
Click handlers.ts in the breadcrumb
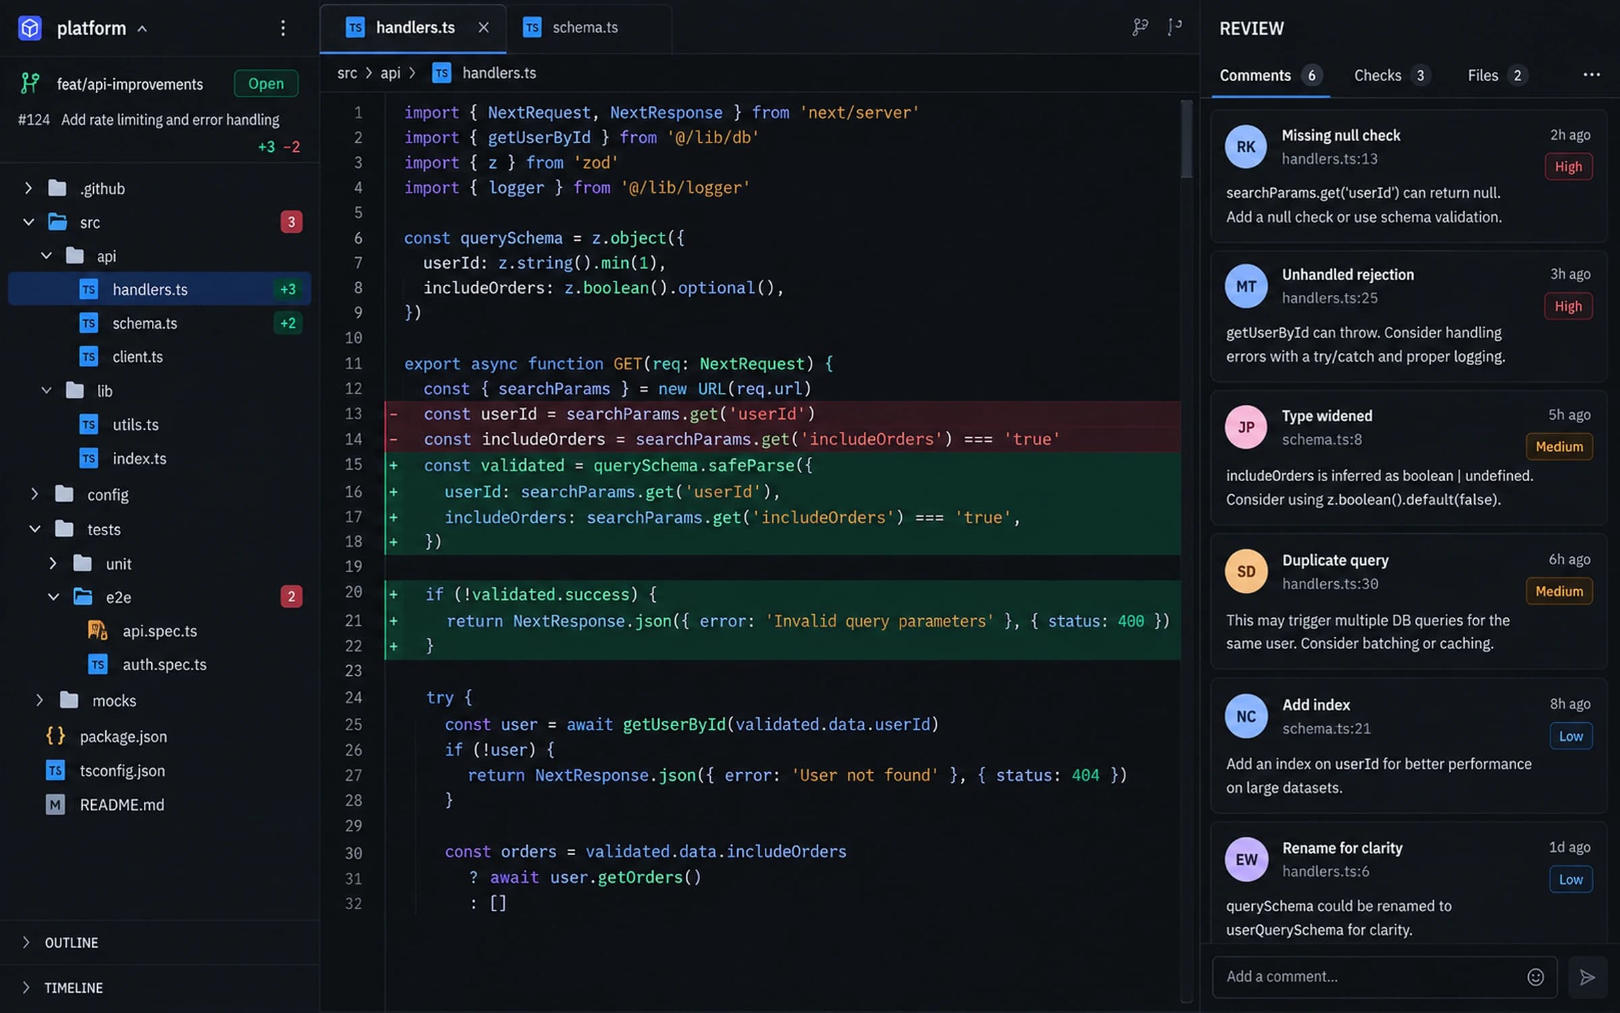[499, 73]
